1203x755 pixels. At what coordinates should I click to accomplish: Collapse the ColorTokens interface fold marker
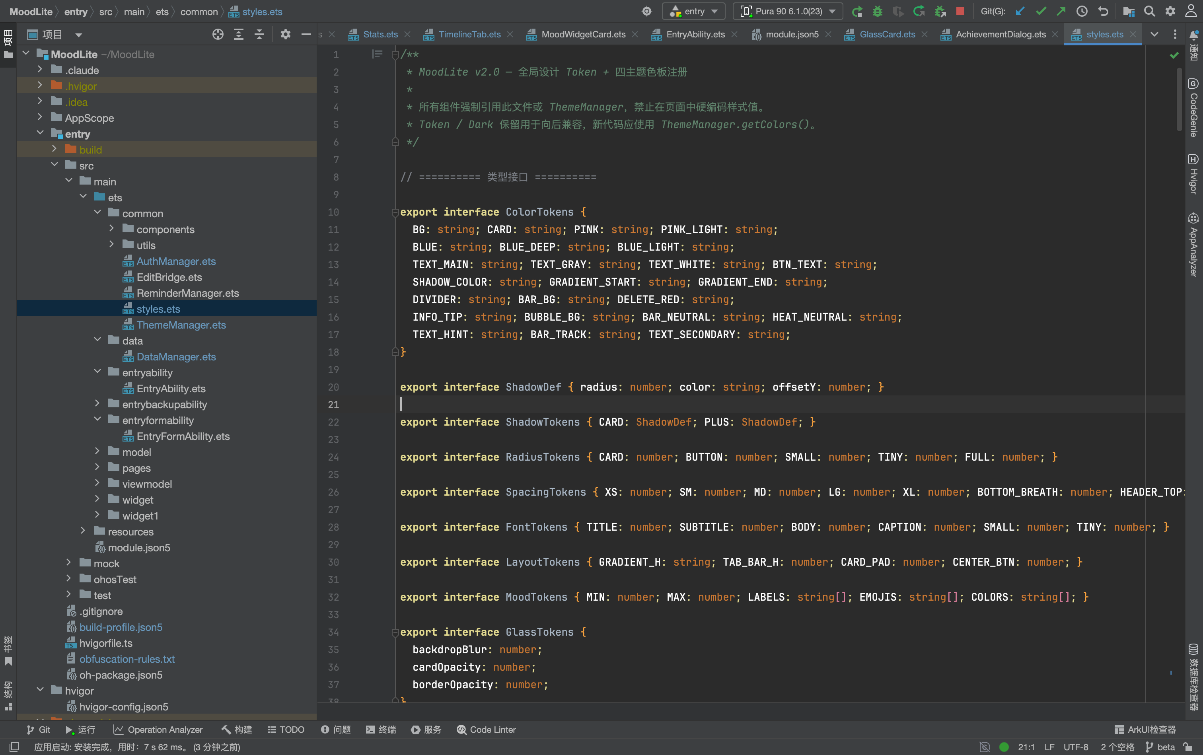[395, 212]
